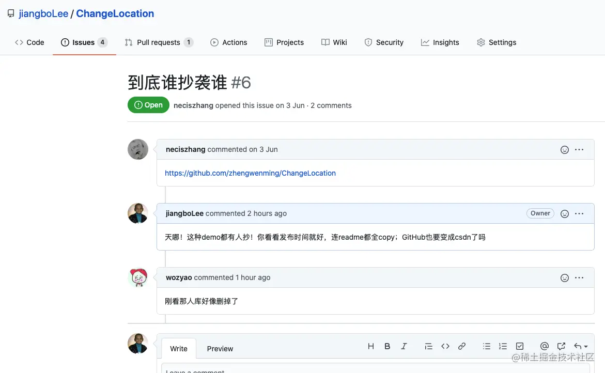The height and width of the screenshot is (373, 605).
Task: Add reaction to wozyao's comment
Action: pyautogui.click(x=565, y=278)
